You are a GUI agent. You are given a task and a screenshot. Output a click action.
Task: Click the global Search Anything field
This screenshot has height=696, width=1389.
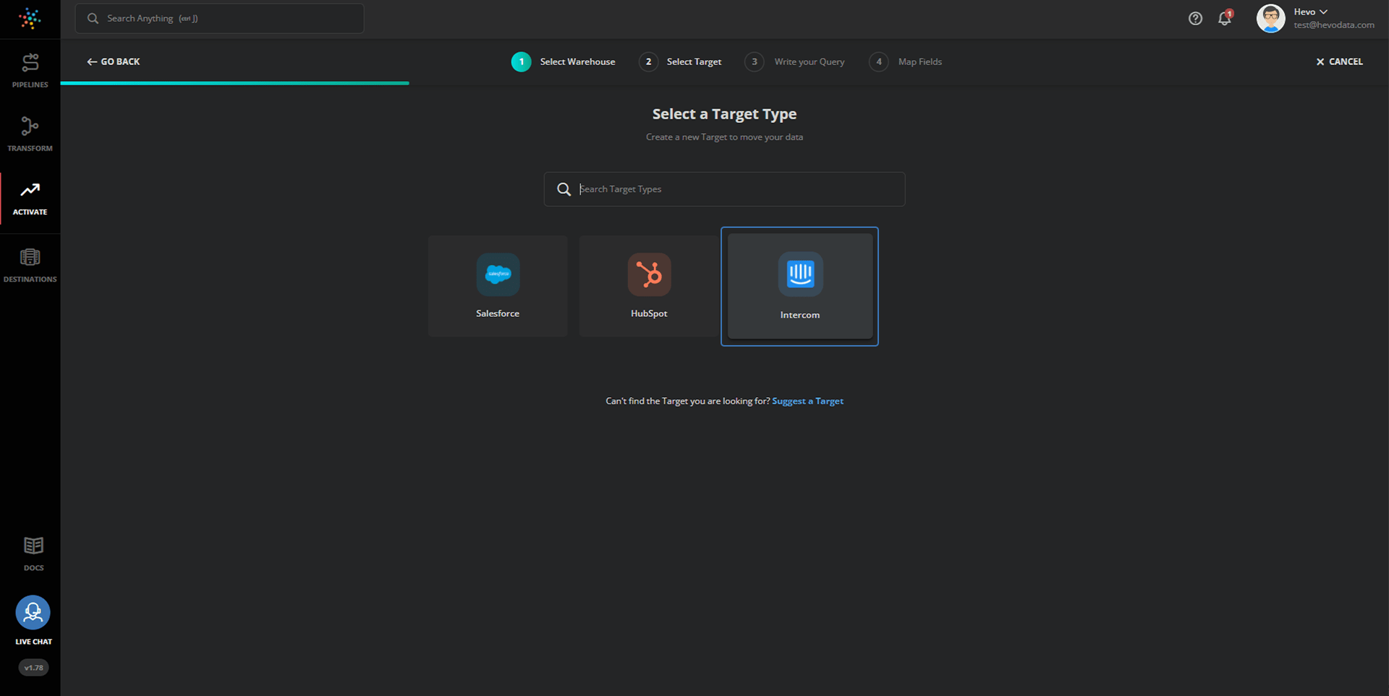pos(219,18)
